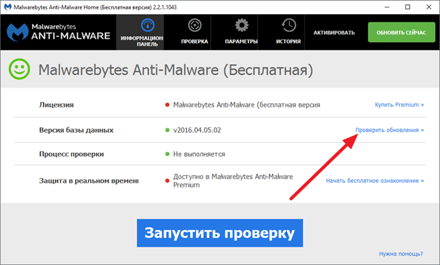
Task: Open the Информационная панель dashboard gauge icon
Action: 148,25
